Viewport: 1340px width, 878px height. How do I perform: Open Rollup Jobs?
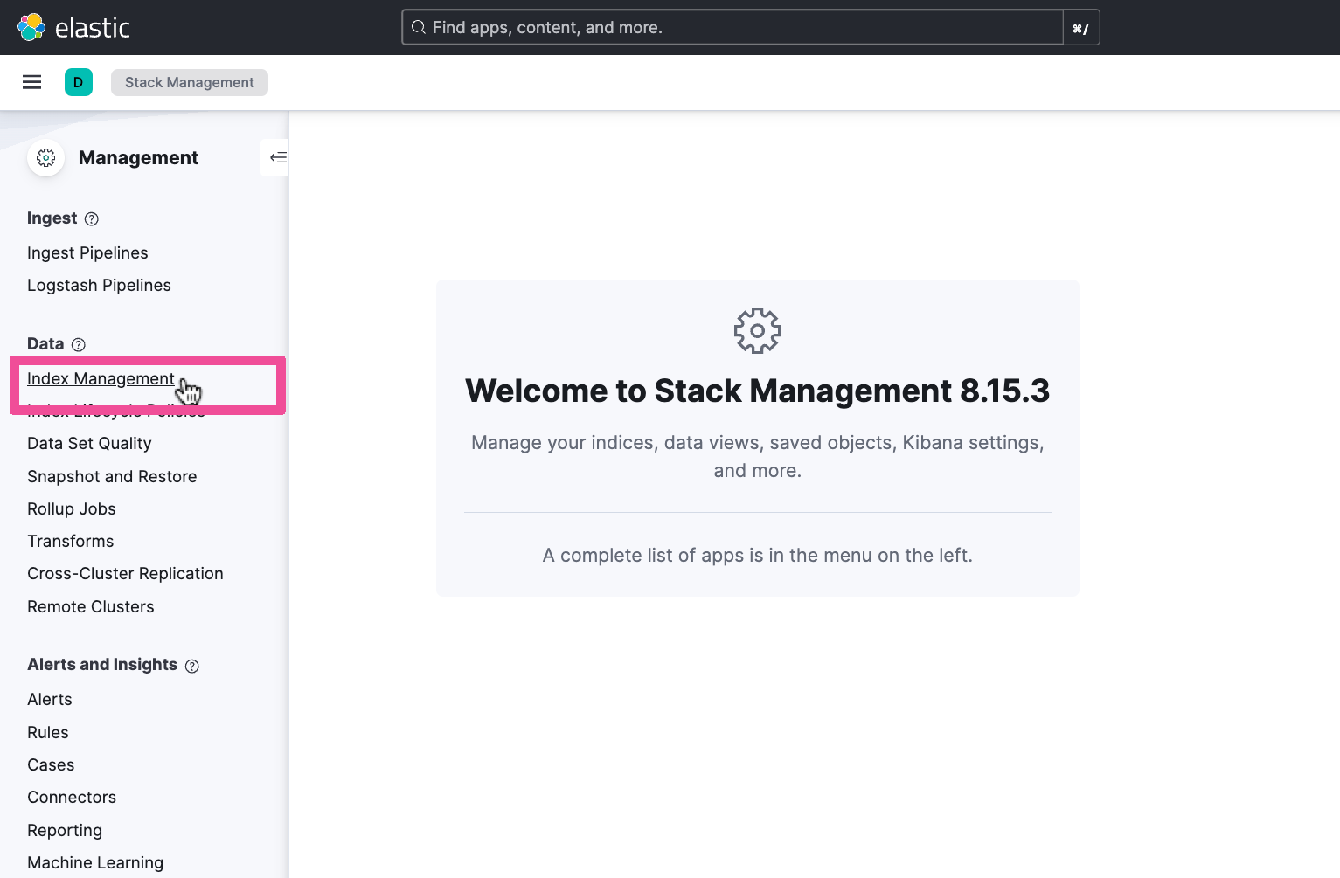tap(72, 508)
